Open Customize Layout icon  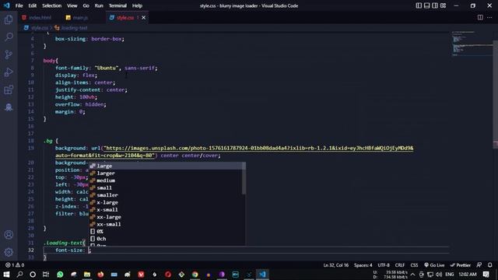[x=443, y=5]
